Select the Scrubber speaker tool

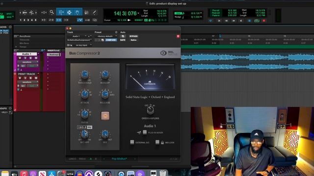(86, 12)
